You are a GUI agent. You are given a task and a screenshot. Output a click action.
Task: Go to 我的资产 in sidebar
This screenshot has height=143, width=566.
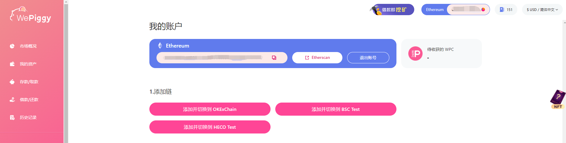pyautogui.click(x=28, y=64)
